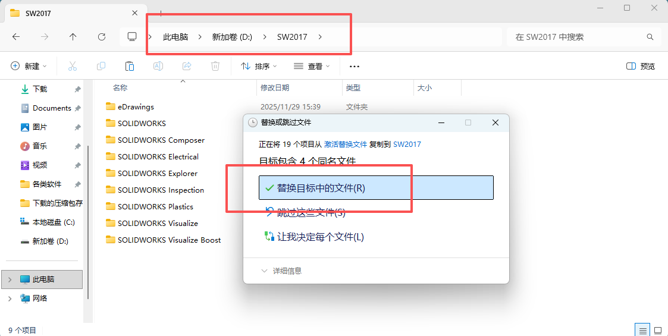Click the Cut scissors icon

[x=73, y=66]
